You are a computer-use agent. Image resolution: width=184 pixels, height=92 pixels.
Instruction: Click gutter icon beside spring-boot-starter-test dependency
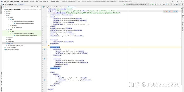45,59
